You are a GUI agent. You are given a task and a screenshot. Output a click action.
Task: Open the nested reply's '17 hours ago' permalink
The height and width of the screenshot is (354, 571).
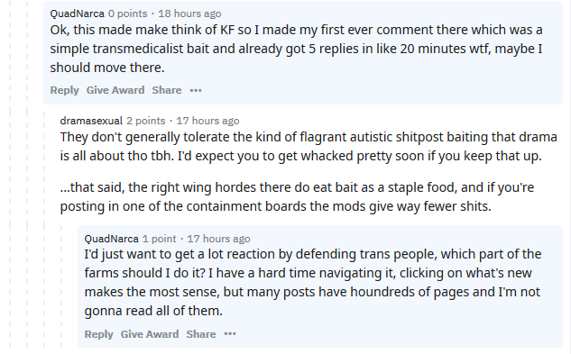pos(218,239)
